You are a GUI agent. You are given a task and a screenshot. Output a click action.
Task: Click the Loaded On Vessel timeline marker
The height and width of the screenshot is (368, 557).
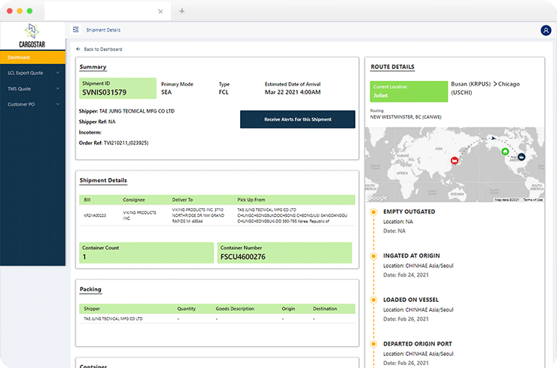click(x=373, y=300)
